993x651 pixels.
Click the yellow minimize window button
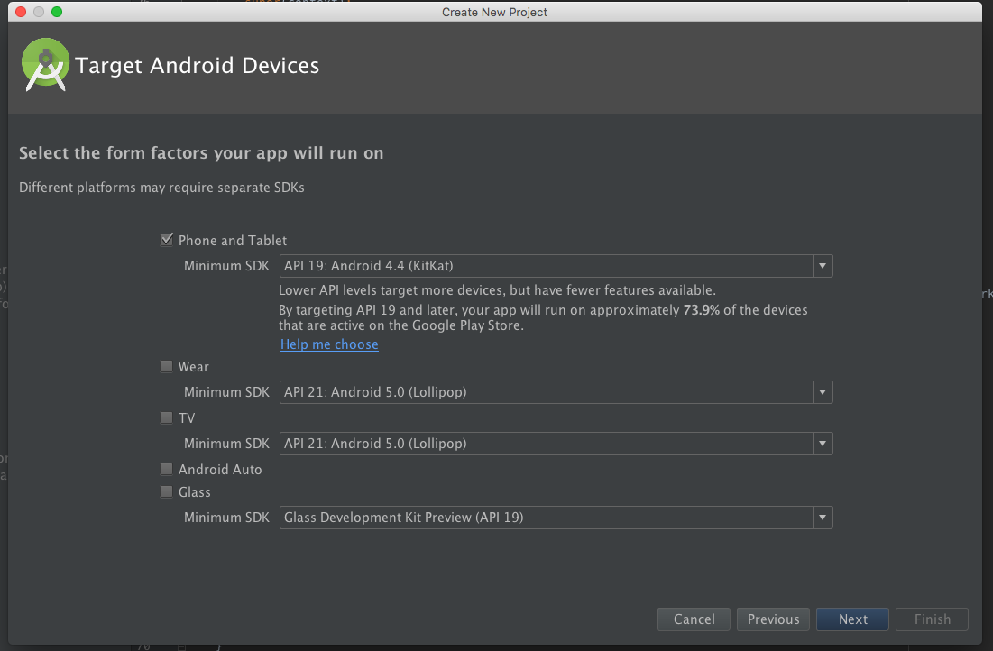coord(39,12)
